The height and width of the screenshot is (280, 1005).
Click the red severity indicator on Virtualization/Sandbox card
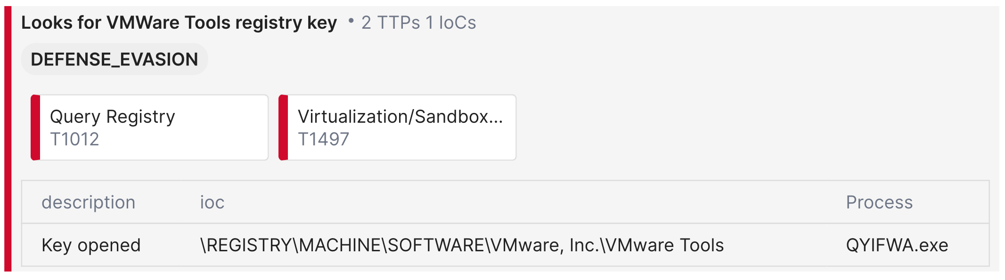[283, 128]
